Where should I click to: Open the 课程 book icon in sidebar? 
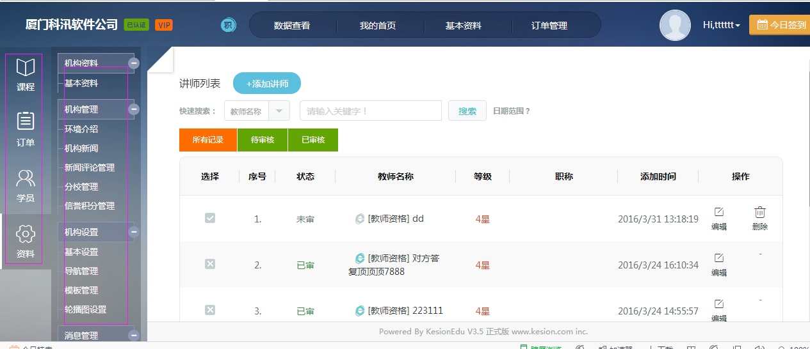(25, 68)
